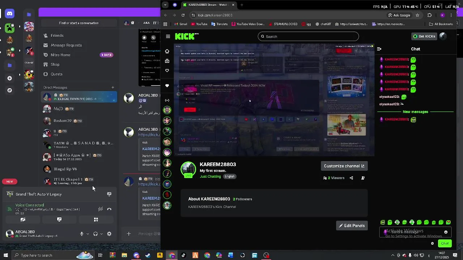463x260 pixels.
Task: Send message with green Chat button
Action: coord(445,243)
